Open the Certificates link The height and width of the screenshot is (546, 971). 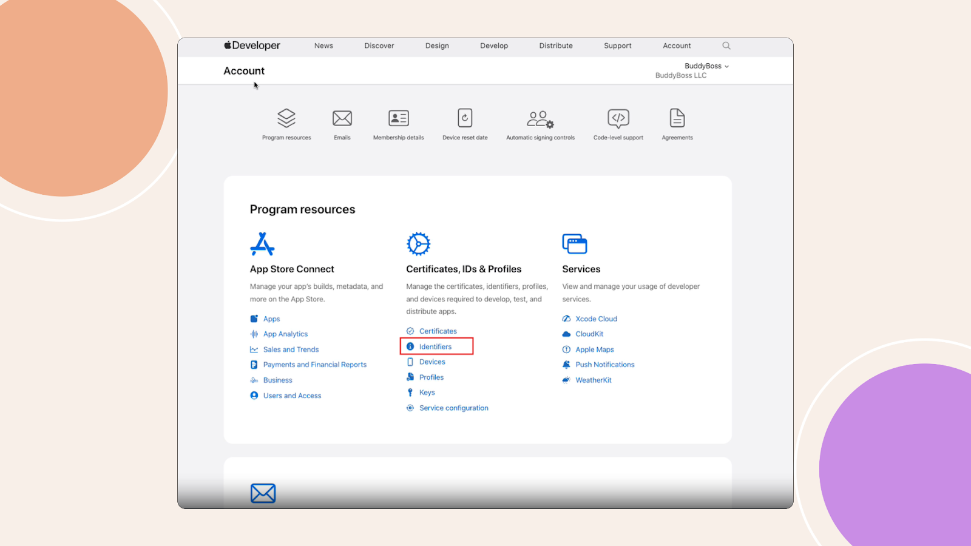point(438,331)
